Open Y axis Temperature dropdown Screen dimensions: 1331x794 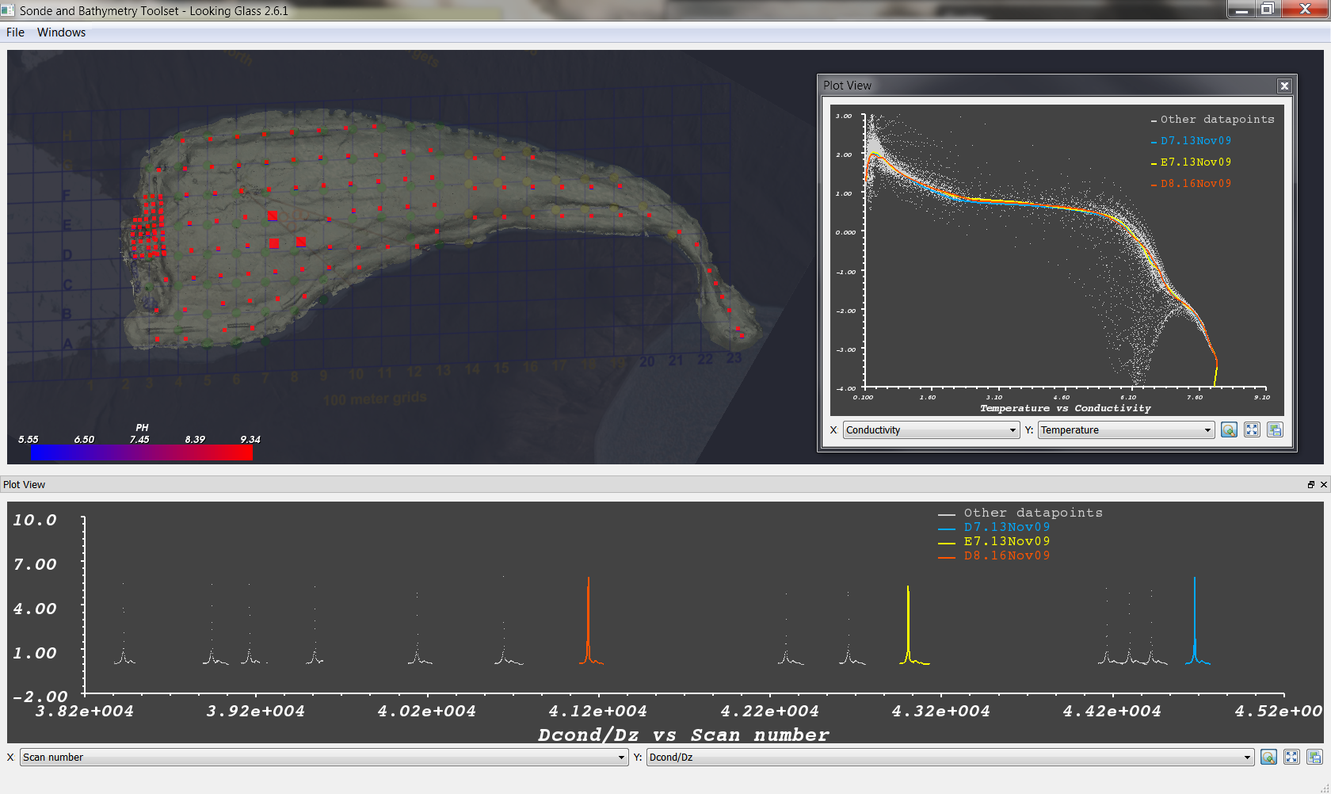click(x=1126, y=429)
